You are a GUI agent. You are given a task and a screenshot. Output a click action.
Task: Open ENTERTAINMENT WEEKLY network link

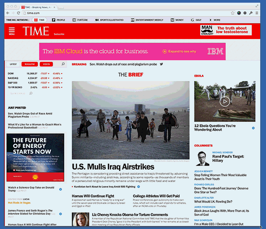tap(147, 20)
